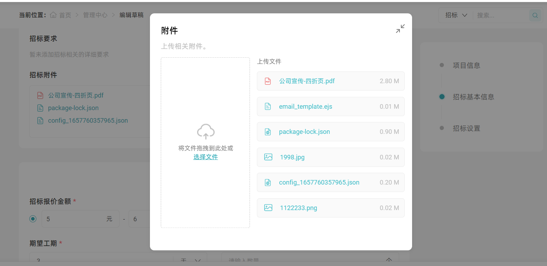547x266 pixels.
Task: Click the minimum price field showing 5
Action: click(80, 219)
